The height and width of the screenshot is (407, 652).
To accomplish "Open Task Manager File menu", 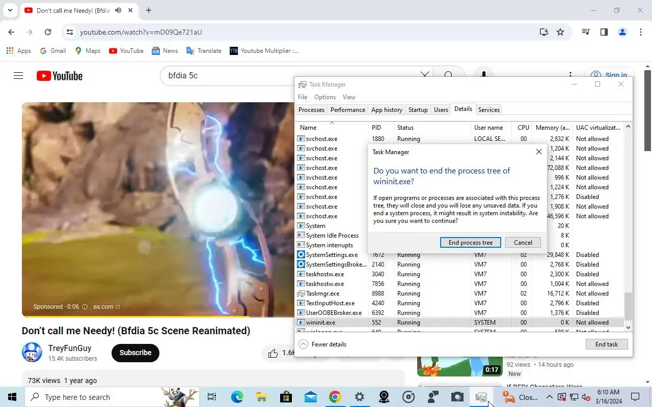I will [303, 97].
